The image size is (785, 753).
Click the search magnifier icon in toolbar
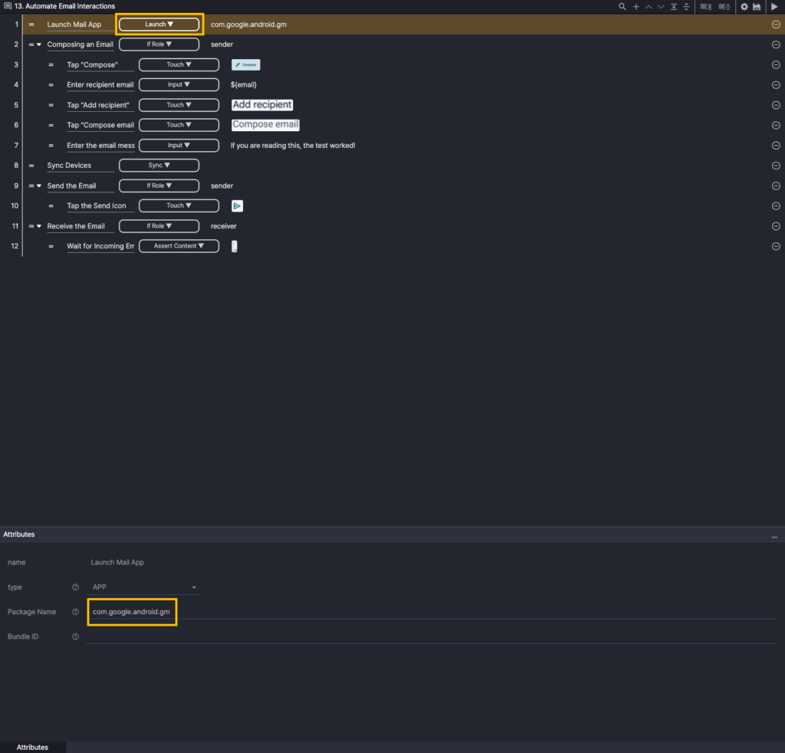pos(623,6)
